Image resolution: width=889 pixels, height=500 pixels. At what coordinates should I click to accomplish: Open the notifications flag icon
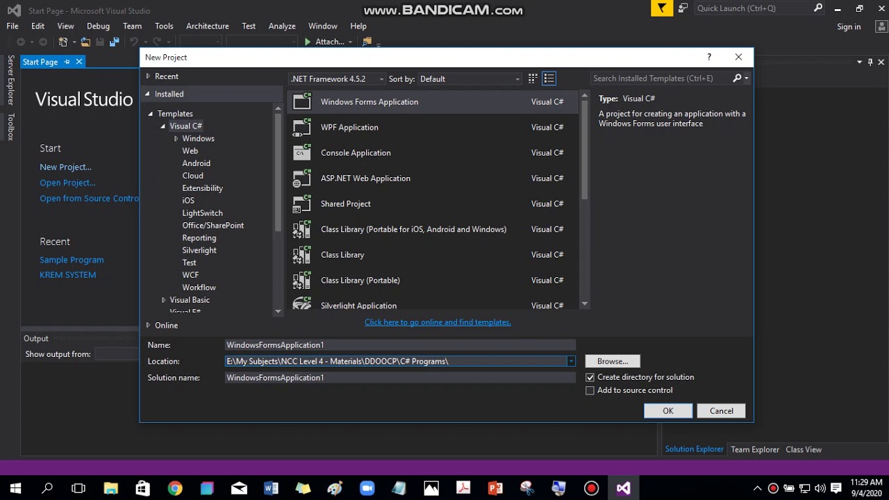(x=662, y=8)
